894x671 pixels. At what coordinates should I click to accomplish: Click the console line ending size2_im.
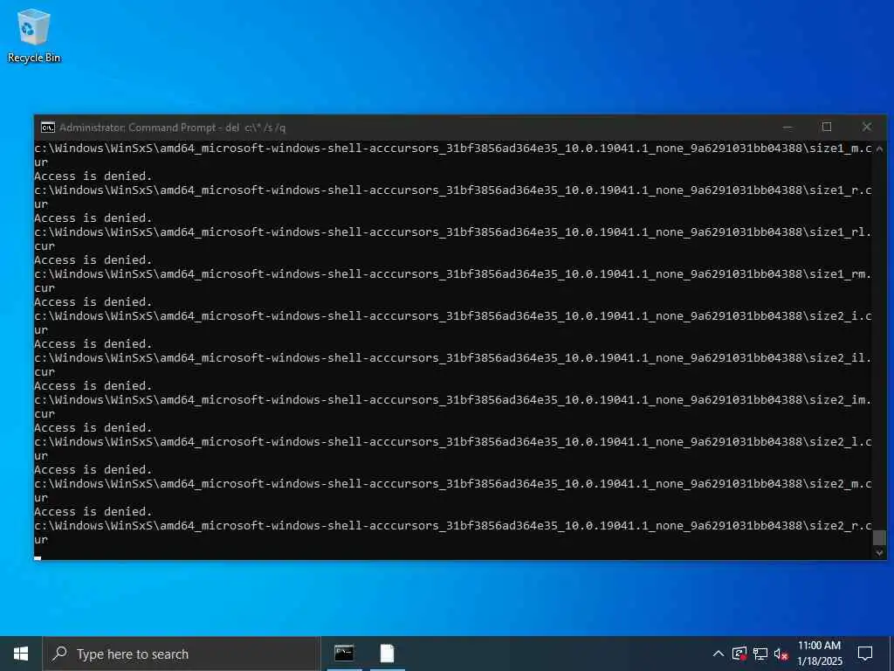[453, 400]
